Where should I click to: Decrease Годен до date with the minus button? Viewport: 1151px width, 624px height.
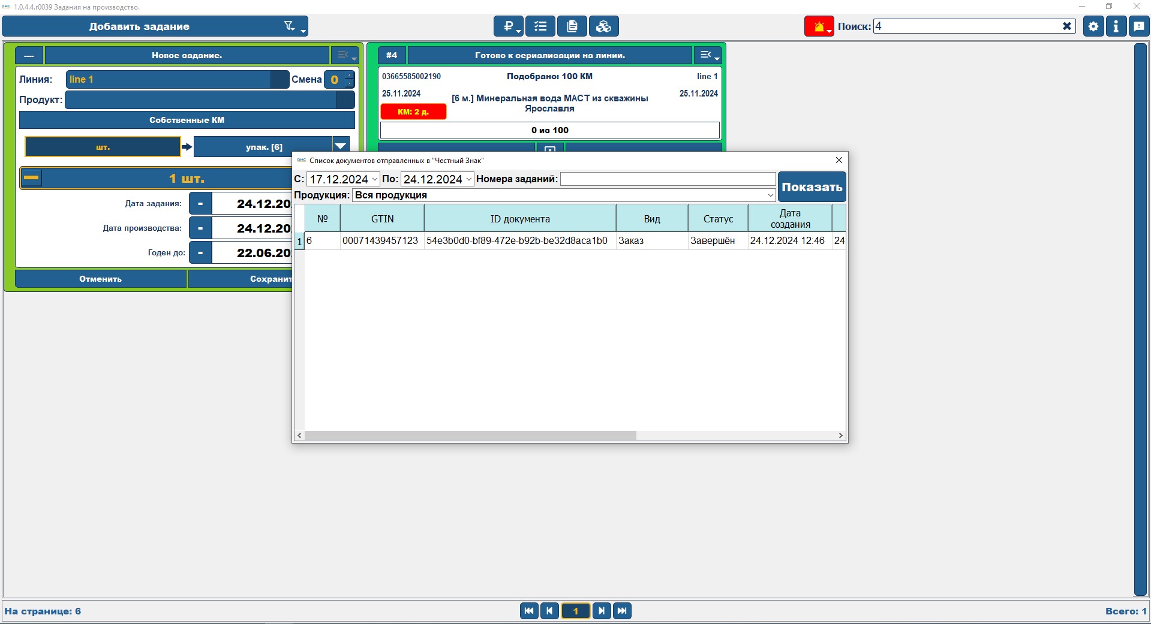coord(200,253)
